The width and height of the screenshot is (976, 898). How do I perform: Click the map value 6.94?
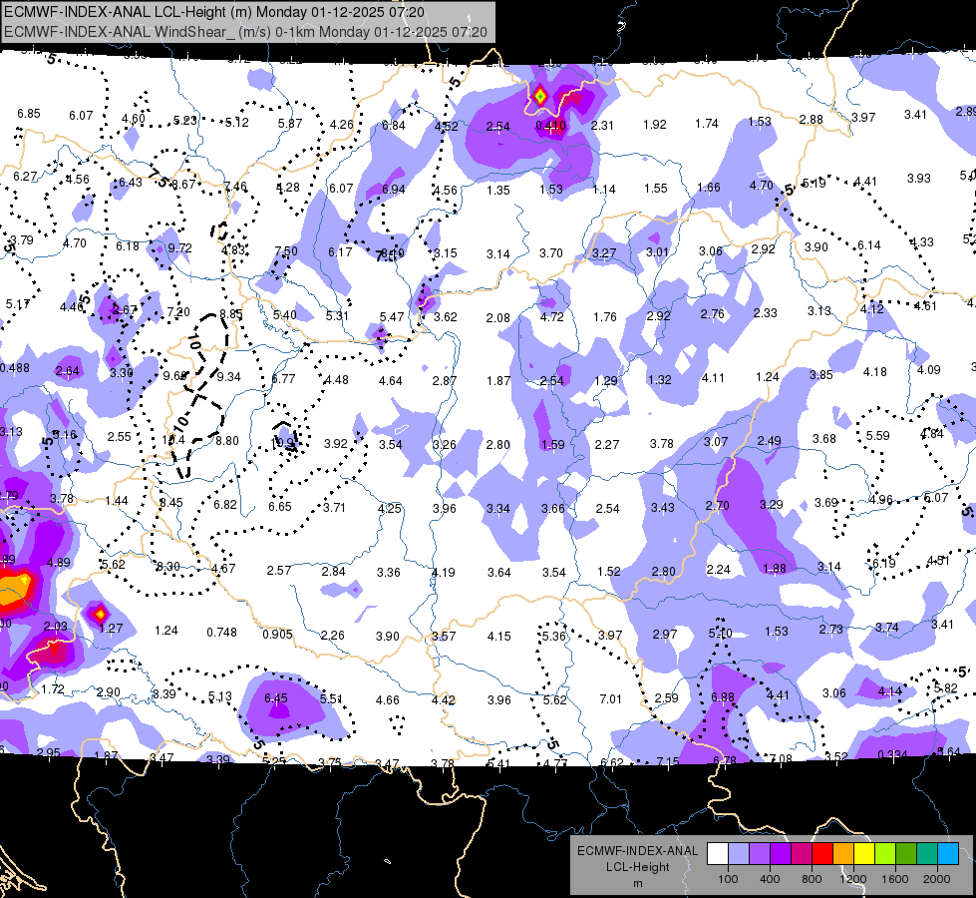point(394,190)
